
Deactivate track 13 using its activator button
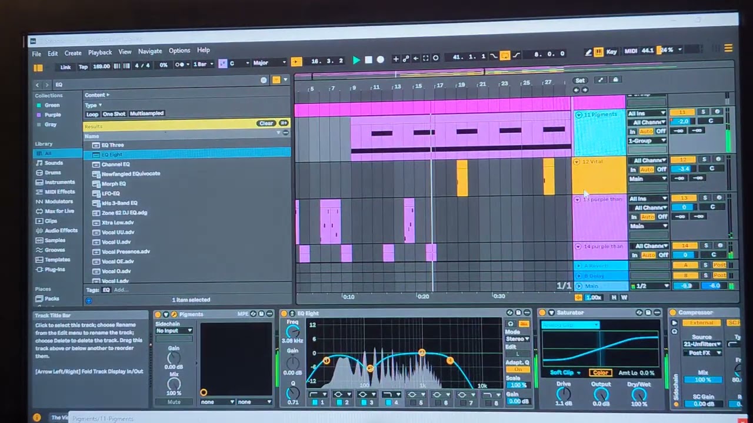click(x=683, y=198)
